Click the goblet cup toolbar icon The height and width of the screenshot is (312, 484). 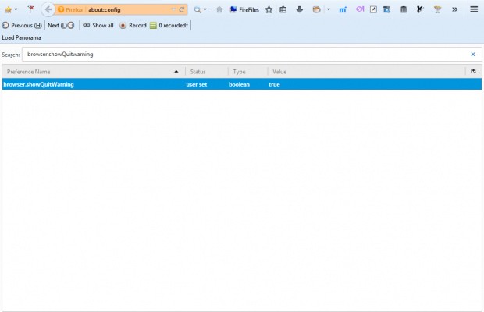(x=437, y=9)
